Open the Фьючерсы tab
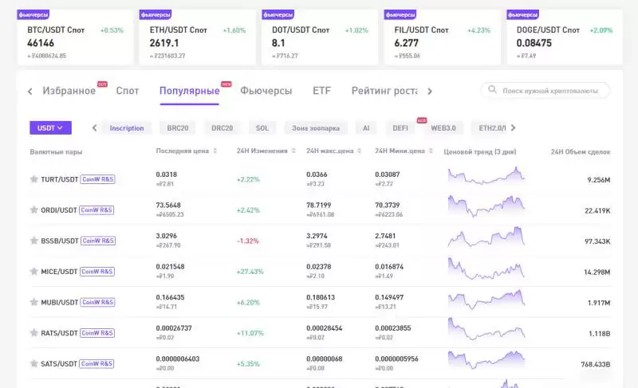The height and width of the screenshot is (388, 638). [266, 91]
